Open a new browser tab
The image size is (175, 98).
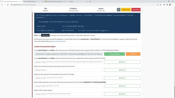click(90, 2)
